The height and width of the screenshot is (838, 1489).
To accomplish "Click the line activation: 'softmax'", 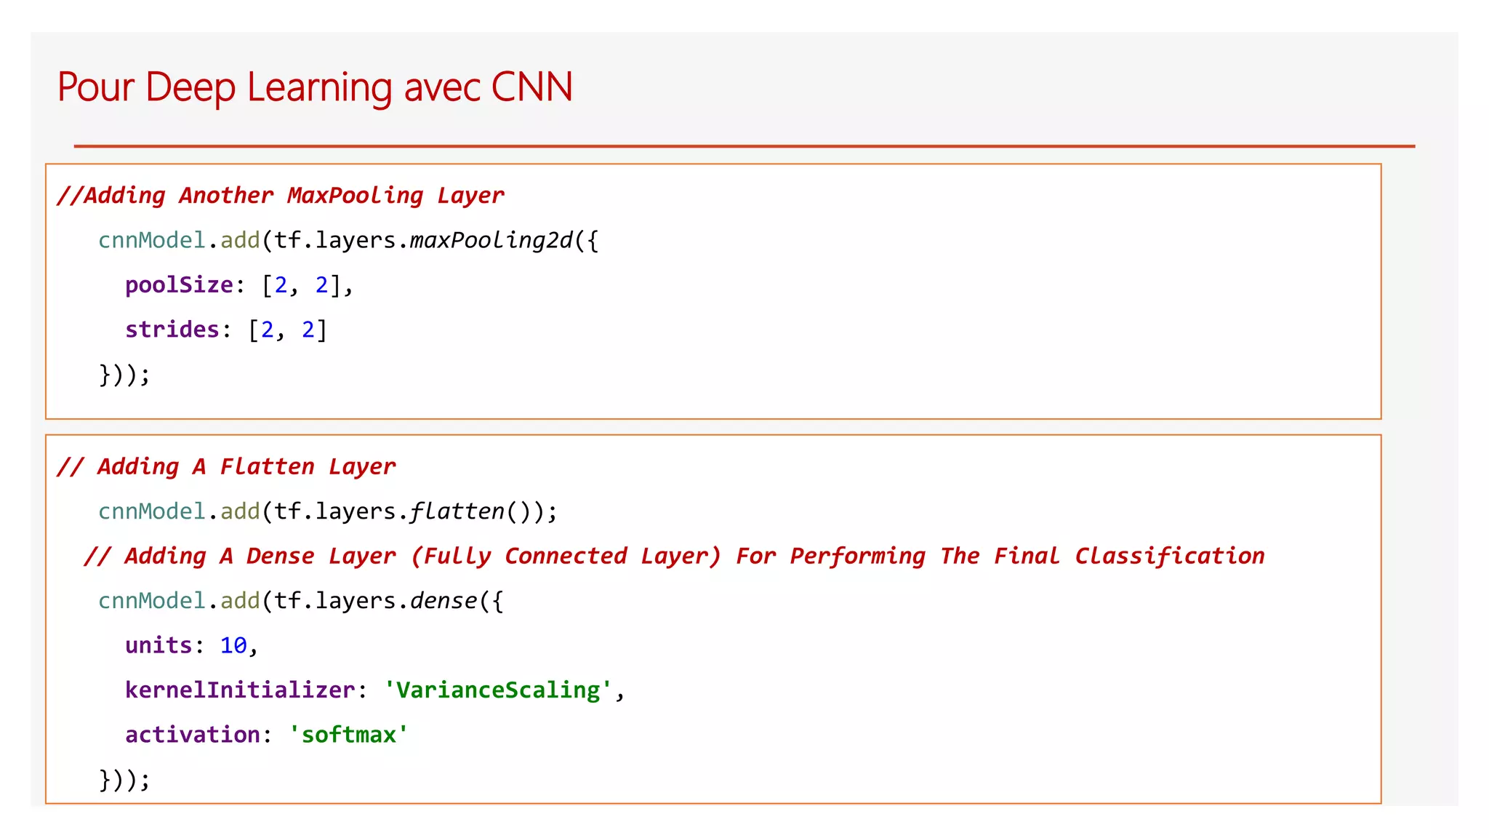I will pyautogui.click(x=267, y=735).
